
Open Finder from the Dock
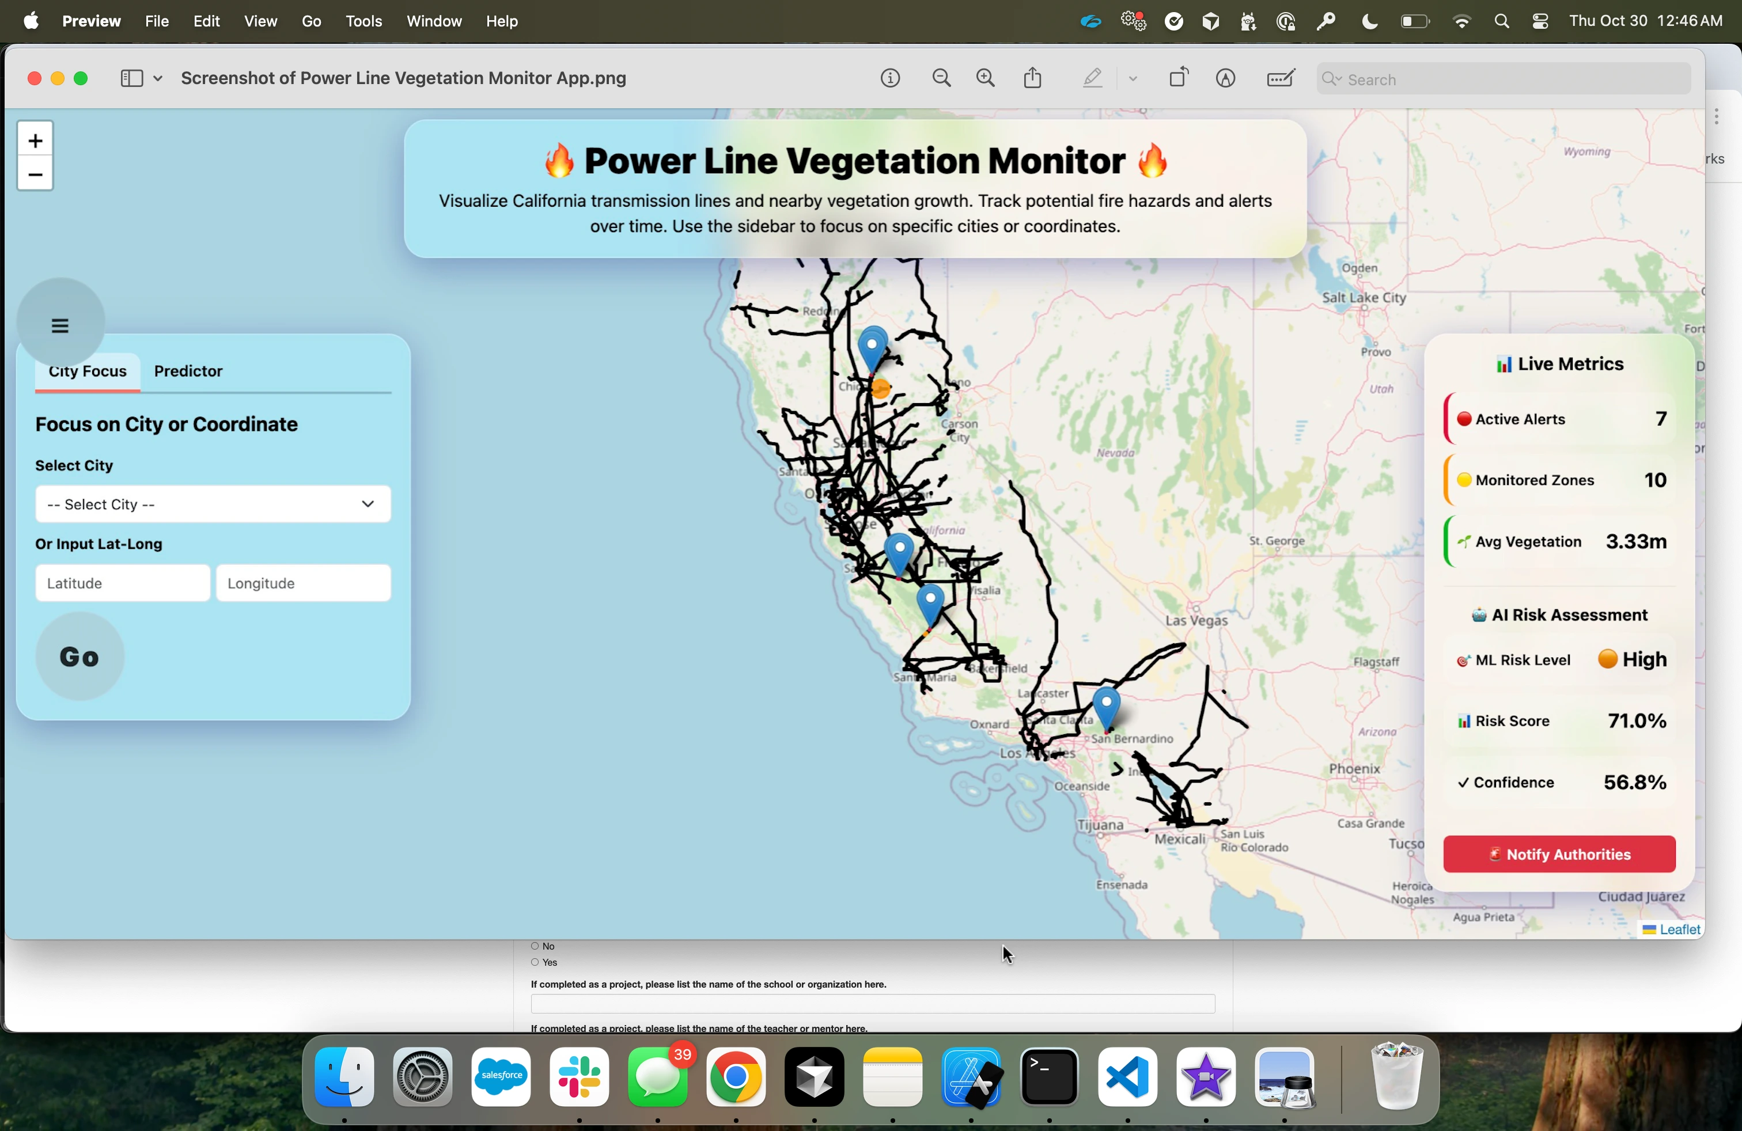pyautogui.click(x=344, y=1076)
